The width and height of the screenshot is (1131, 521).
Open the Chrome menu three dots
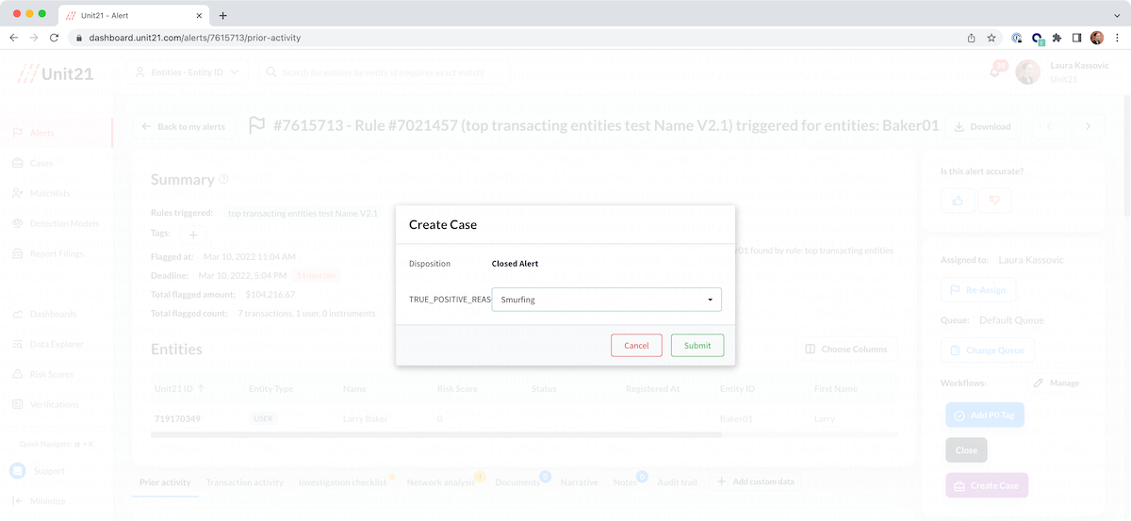coord(1118,38)
